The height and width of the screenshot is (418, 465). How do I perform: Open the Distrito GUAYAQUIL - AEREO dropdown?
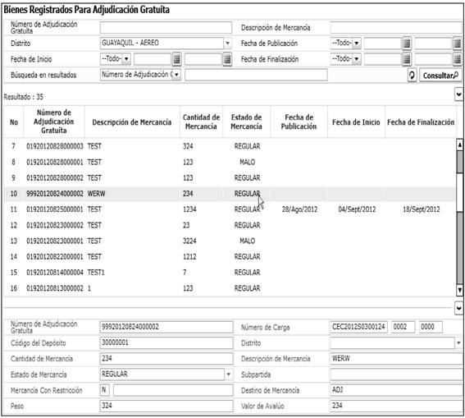[x=227, y=44]
